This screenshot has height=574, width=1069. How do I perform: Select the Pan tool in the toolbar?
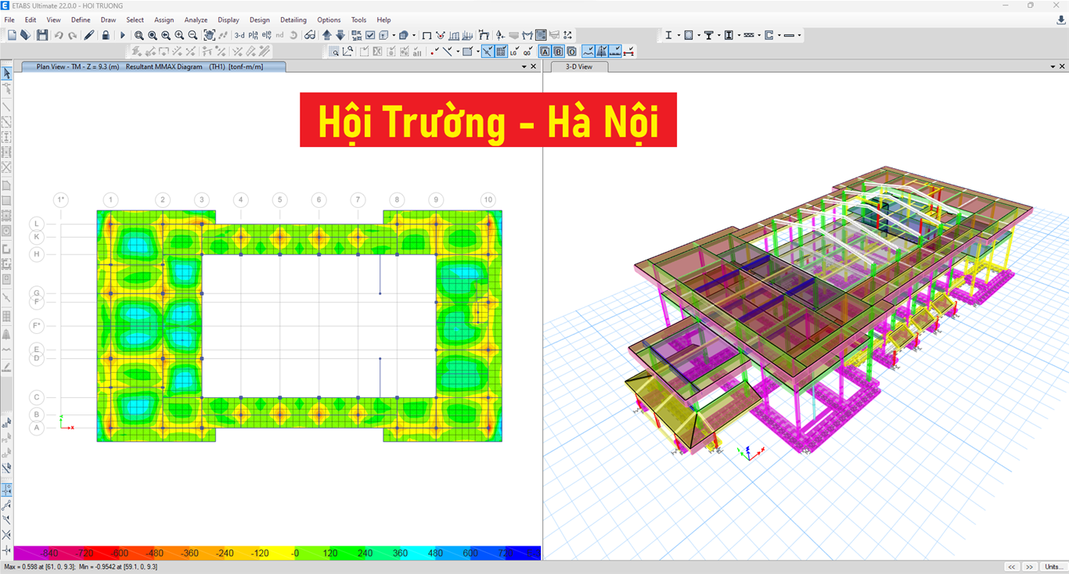pos(211,34)
